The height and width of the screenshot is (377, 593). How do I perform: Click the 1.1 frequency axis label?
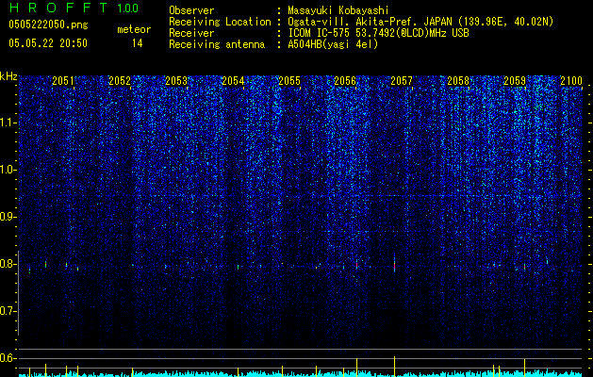click(x=8, y=123)
